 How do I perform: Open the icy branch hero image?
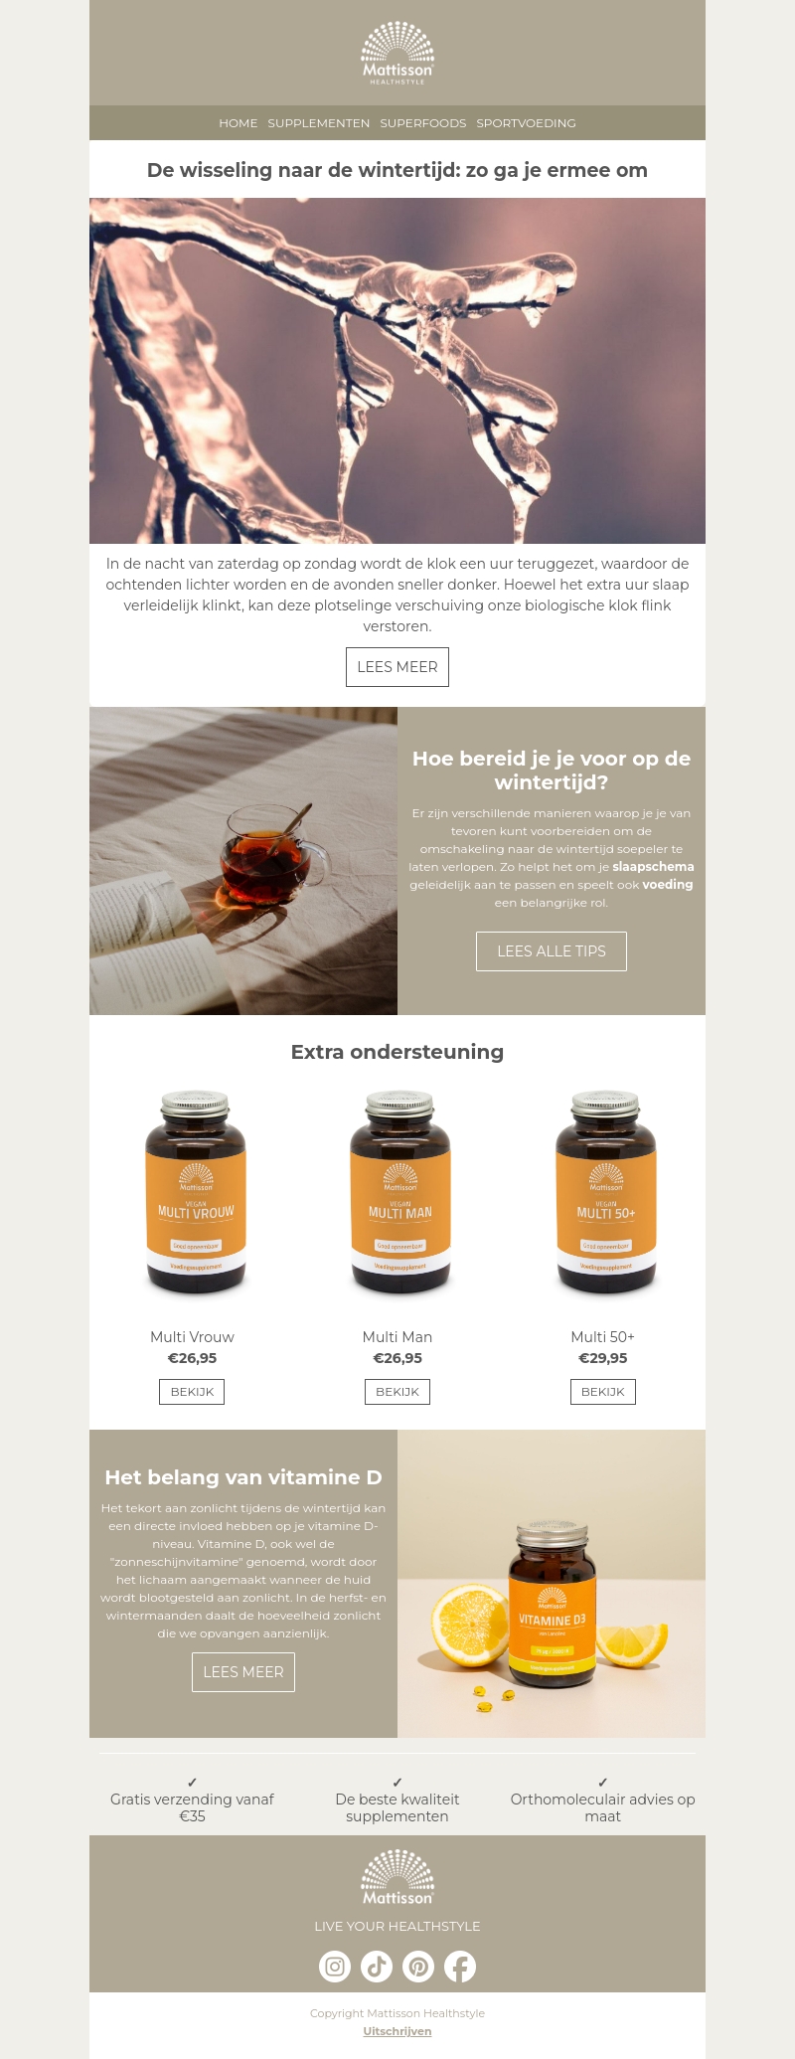click(397, 371)
